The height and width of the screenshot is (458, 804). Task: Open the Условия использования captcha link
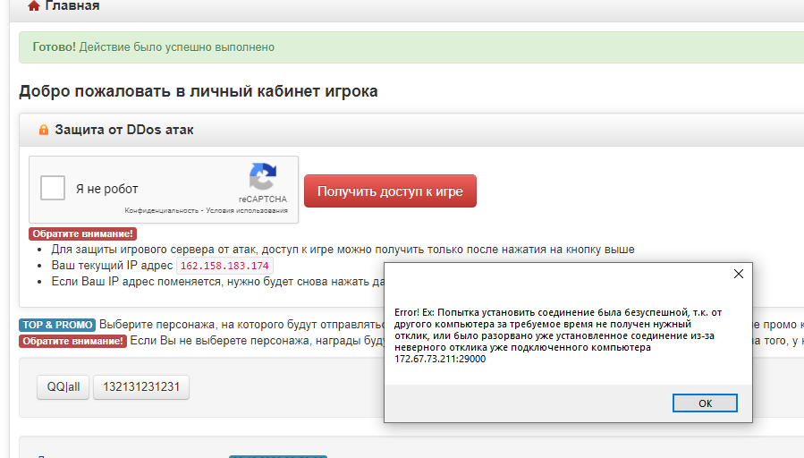pos(247,211)
